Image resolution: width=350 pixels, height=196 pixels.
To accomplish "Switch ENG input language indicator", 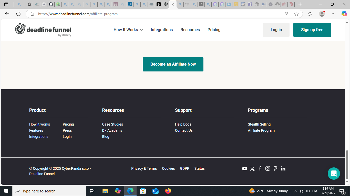I will pos(315,191).
